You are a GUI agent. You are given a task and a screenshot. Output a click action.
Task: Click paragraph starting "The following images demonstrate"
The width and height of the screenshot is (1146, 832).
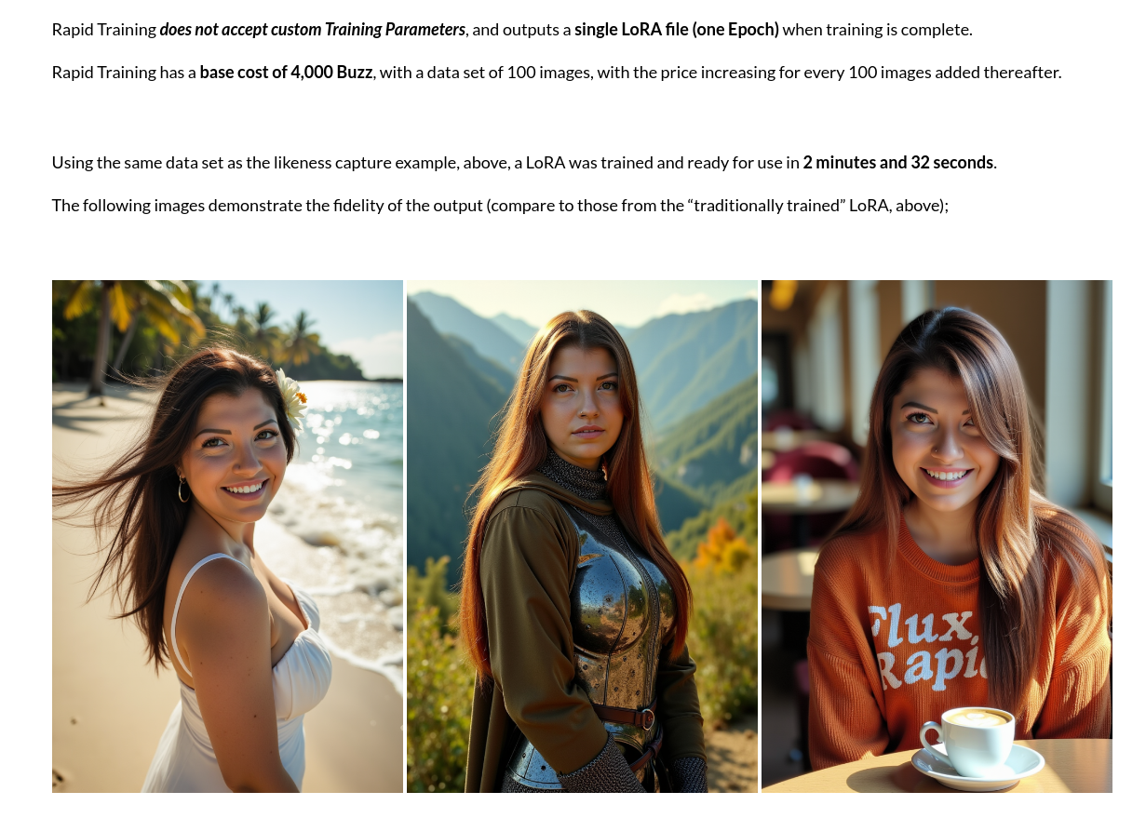click(x=500, y=206)
